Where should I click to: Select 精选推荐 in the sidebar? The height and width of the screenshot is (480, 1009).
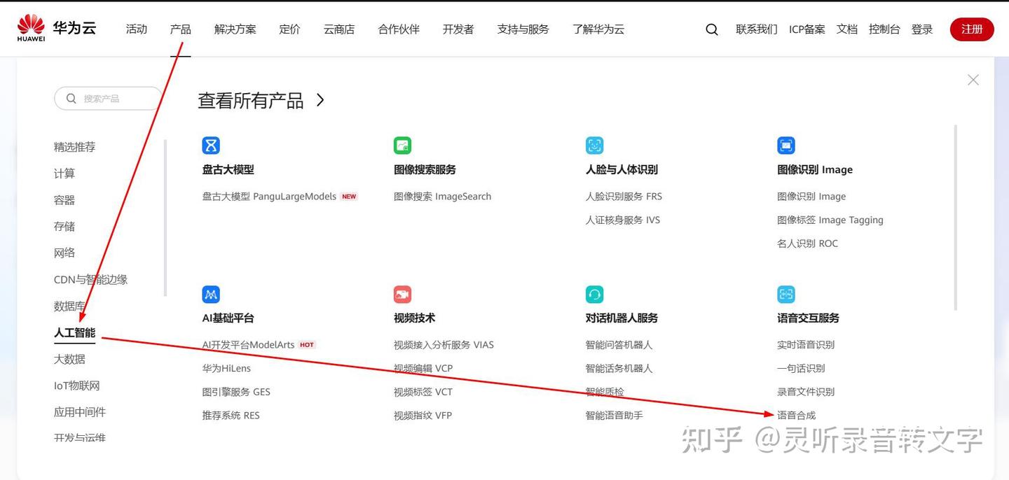[x=75, y=147]
